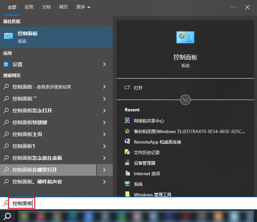Image resolution: width=257 pixels, height=222 pixels.
Task: Click the open-window icon beside 打开
Action: point(127,87)
